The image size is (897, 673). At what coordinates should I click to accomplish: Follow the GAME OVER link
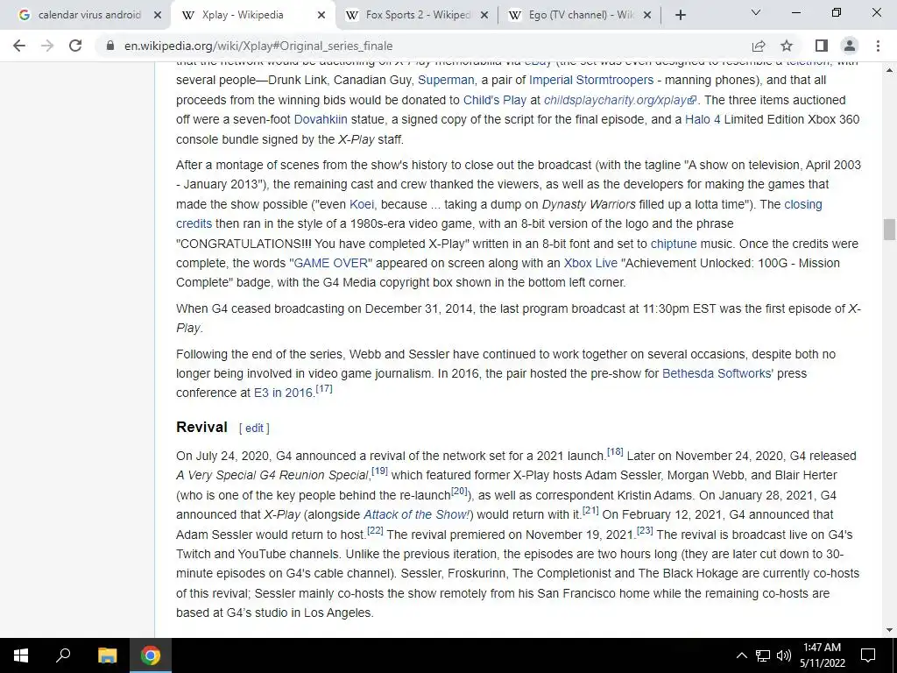click(330, 263)
